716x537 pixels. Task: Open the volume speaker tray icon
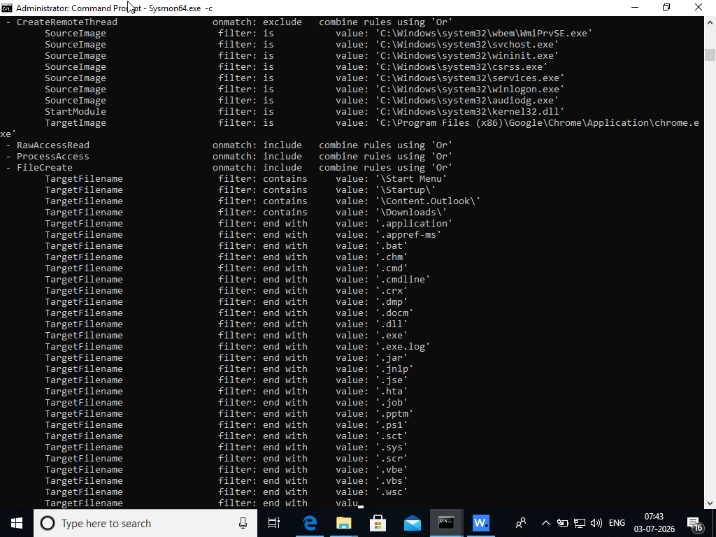point(596,523)
